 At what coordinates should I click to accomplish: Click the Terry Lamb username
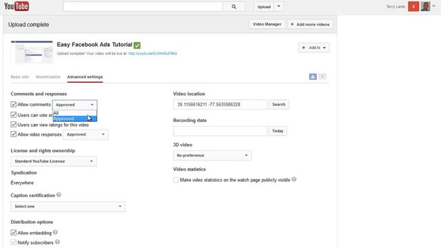[395, 6]
